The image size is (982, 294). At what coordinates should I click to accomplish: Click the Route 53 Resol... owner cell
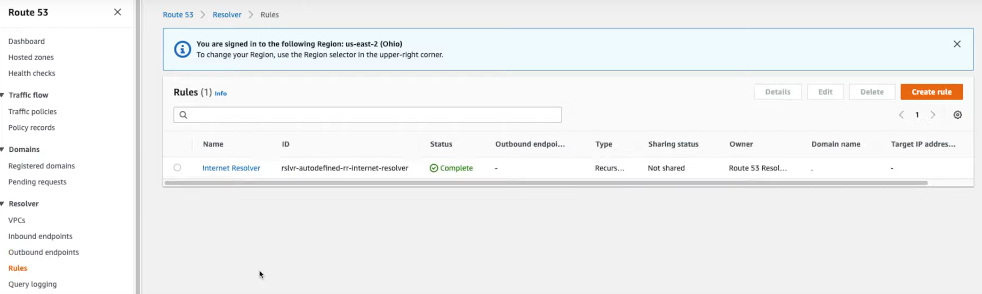[x=757, y=168]
